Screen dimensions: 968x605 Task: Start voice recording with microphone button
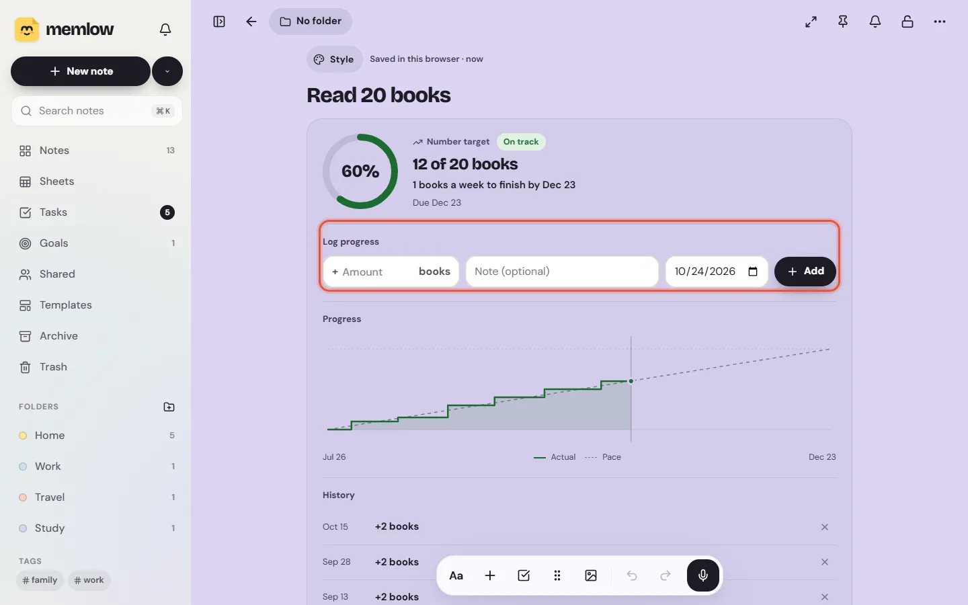coord(703,575)
